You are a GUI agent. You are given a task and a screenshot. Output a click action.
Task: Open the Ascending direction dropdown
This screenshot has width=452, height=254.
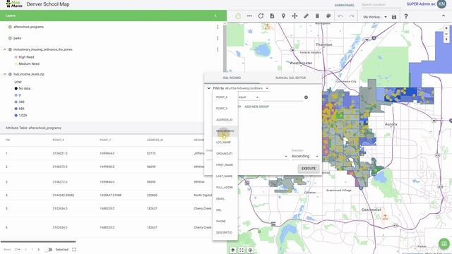tap(304, 156)
